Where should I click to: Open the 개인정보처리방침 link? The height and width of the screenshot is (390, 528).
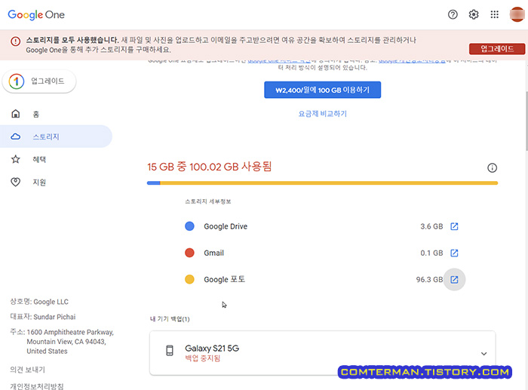click(37, 386)
